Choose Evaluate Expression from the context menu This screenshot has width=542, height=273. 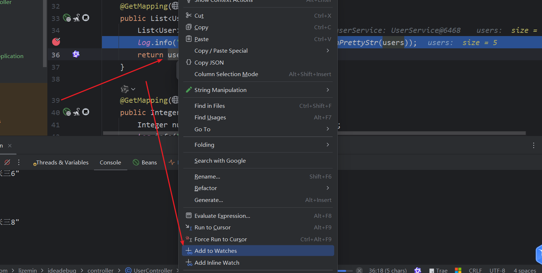[x=222, y=216]
